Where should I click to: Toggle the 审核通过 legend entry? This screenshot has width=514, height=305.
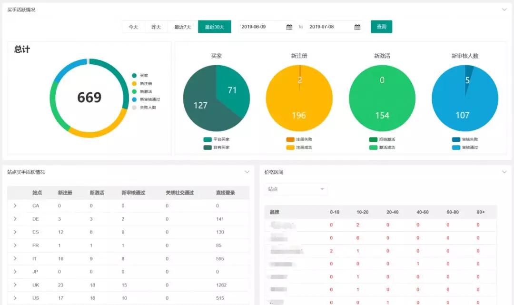click(x=465, y=148)
